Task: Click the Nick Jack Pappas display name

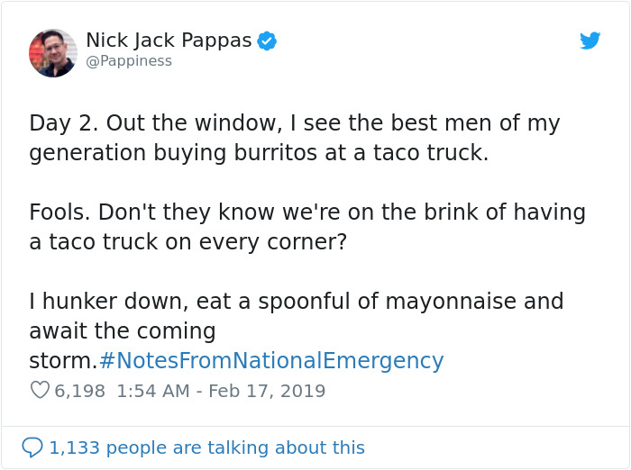Action: click(x=169, y=41)
